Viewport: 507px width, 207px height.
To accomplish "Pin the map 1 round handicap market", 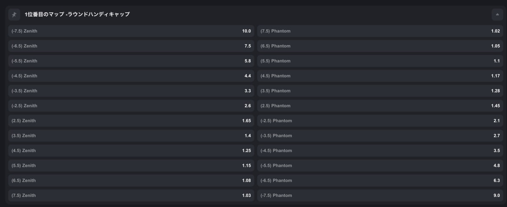I will coord(14,14).
